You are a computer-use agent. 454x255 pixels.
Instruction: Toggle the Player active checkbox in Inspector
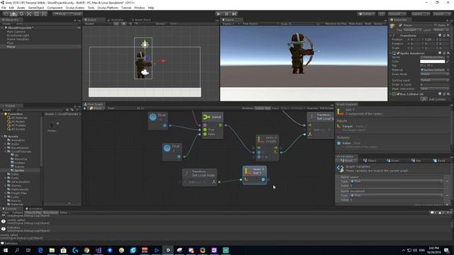pyautogui.click(x=400, y=25)
